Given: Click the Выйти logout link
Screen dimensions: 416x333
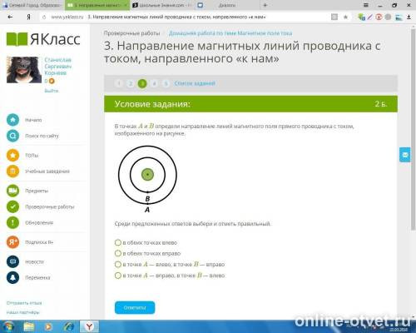Looking at the screenshot, I should pyautogui.click(x=52, y=91).
